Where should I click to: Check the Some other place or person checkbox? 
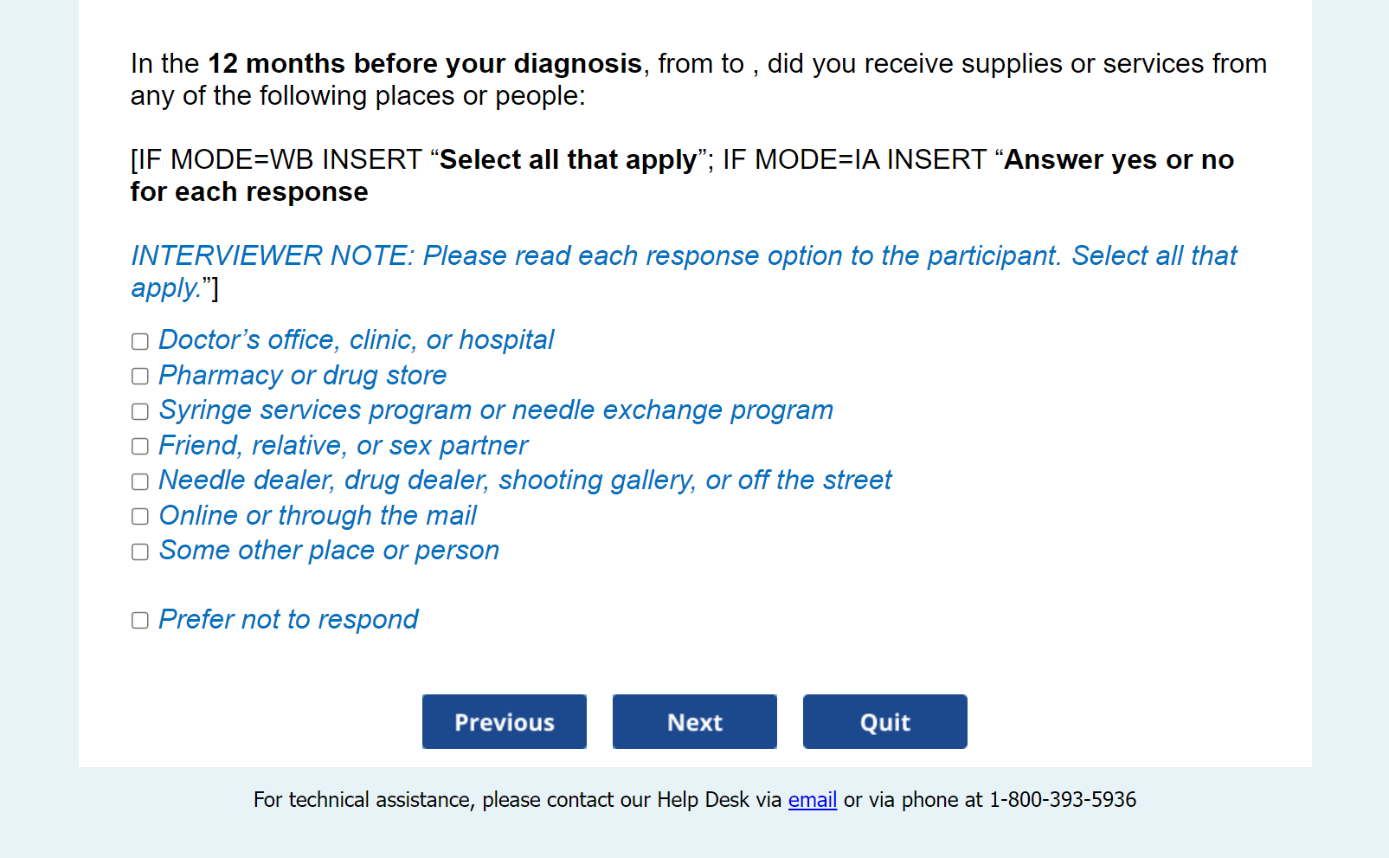pos(140,552)
